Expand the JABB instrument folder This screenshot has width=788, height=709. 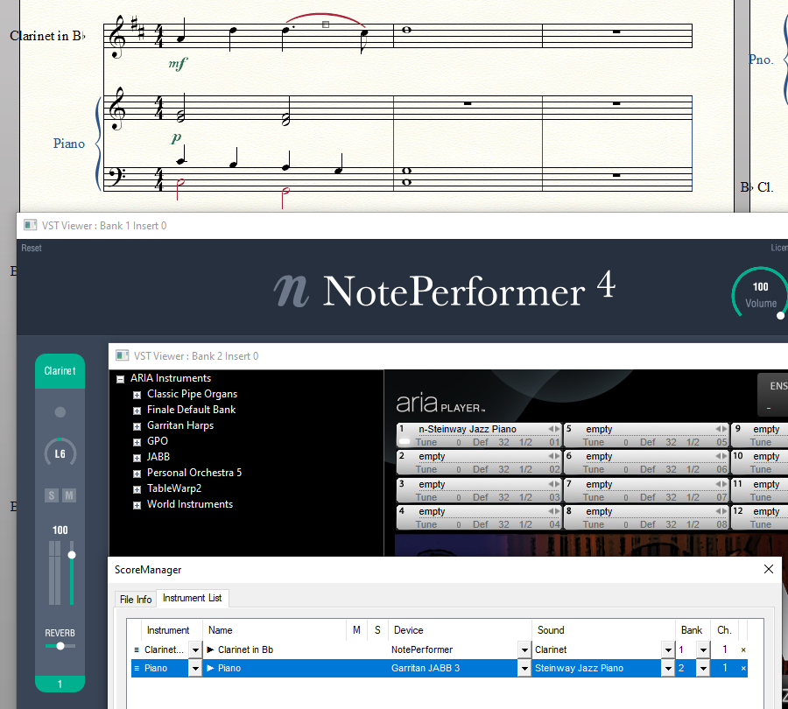(x=137, y=457)
